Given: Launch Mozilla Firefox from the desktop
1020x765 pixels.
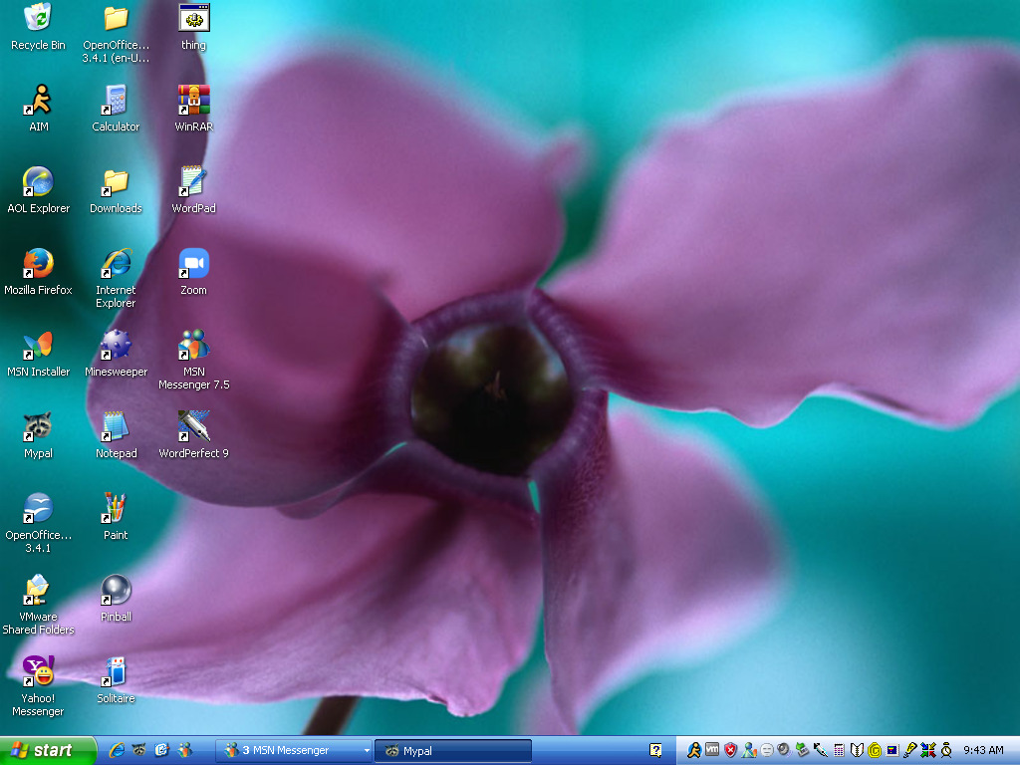Looking at the screenshot, I should coord(38,264).
